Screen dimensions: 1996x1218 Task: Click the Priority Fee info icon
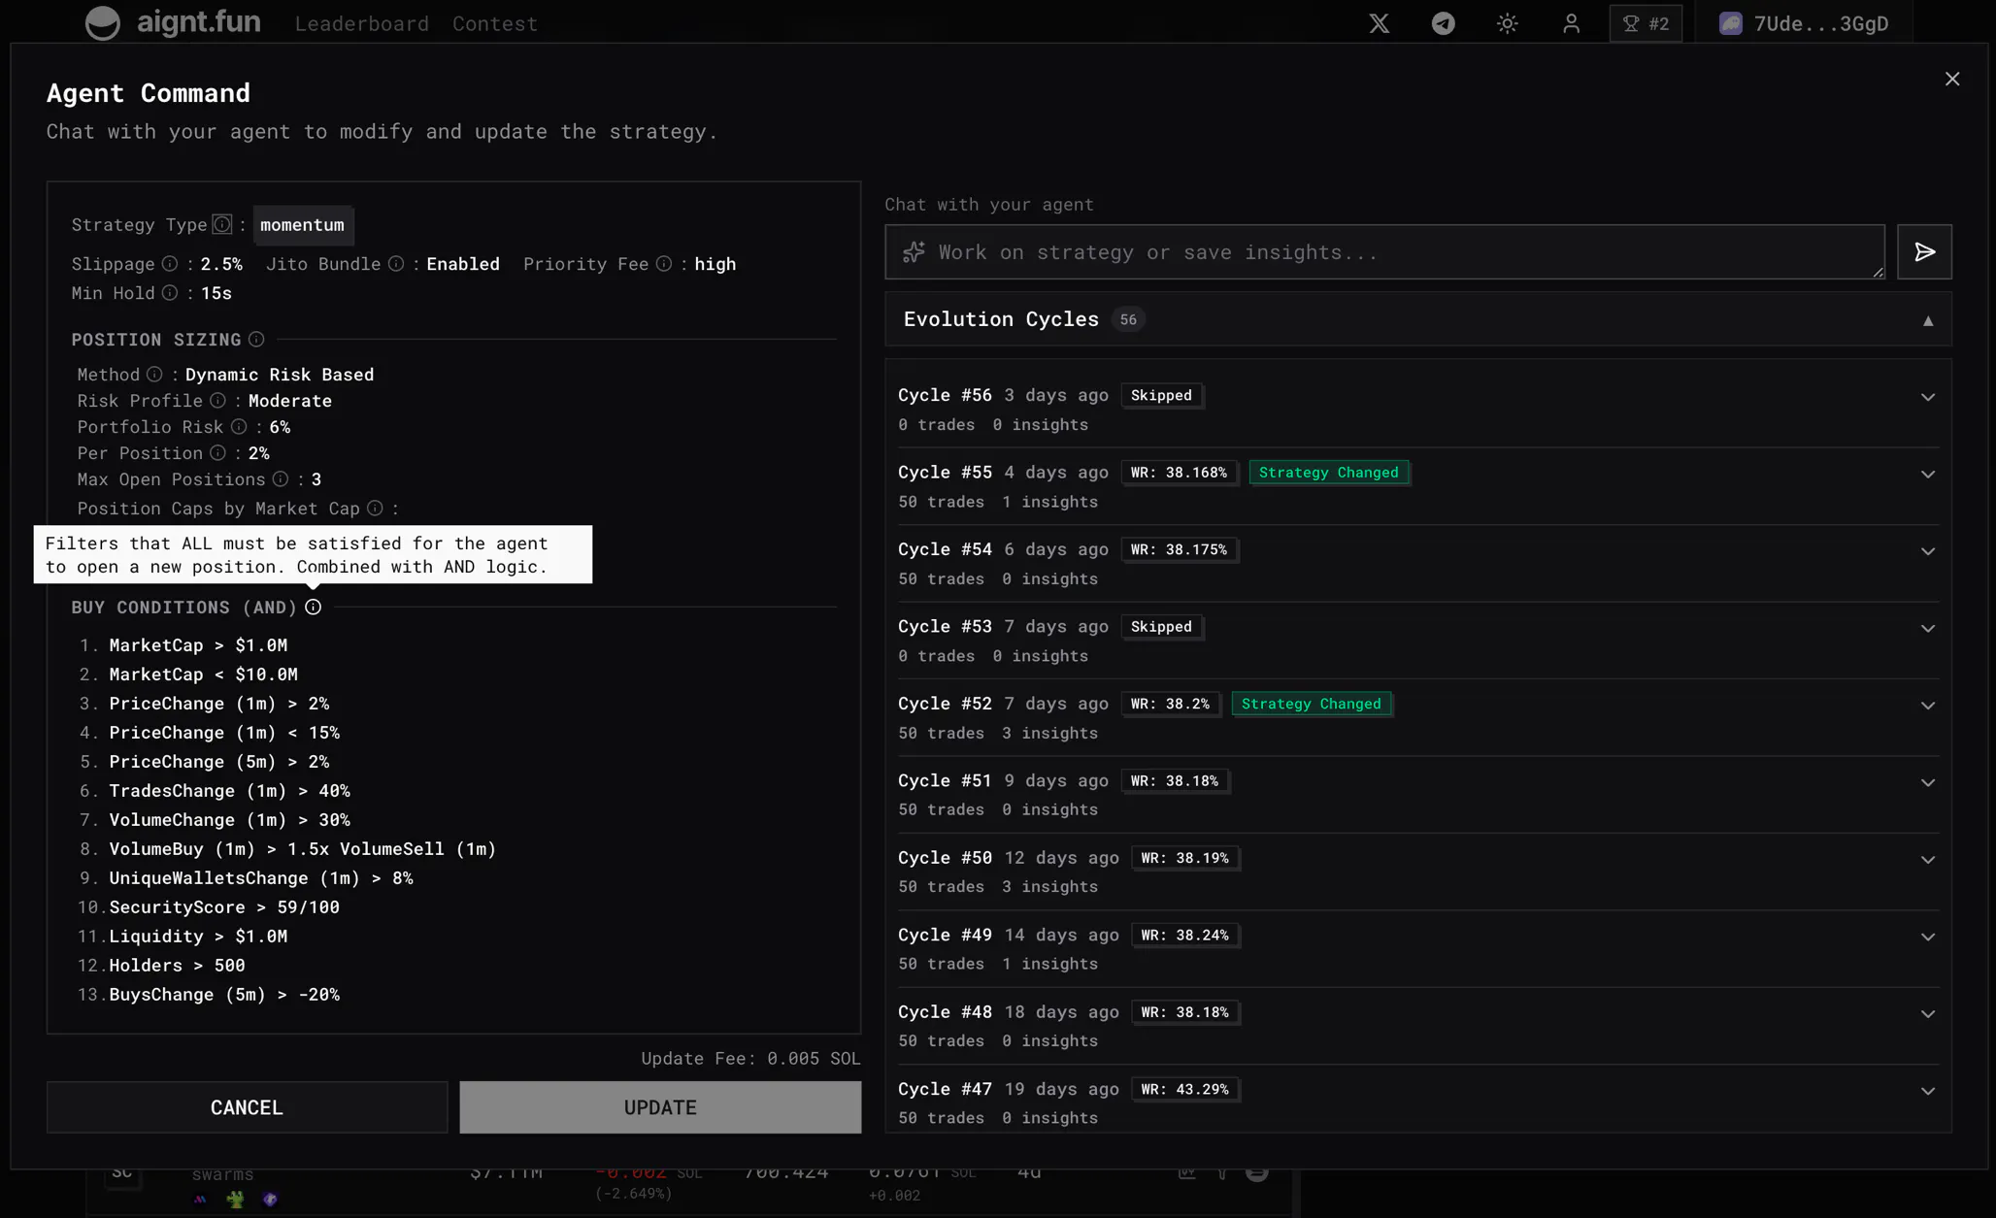point(664,264)
